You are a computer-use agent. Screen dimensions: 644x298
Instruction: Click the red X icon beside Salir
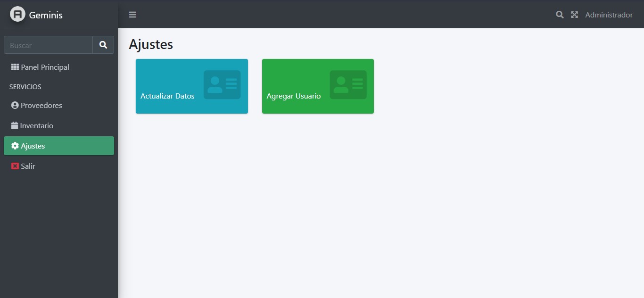(x=15, y=166)
